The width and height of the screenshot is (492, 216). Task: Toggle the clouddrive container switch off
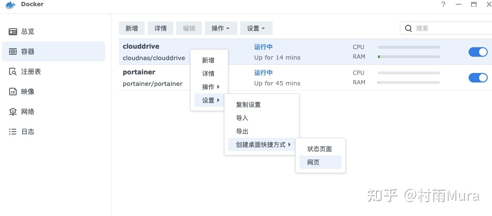478,52
